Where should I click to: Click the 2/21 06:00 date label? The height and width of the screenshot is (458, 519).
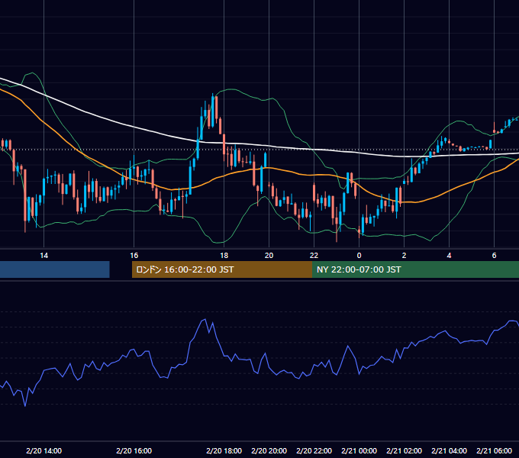(494, 450)
